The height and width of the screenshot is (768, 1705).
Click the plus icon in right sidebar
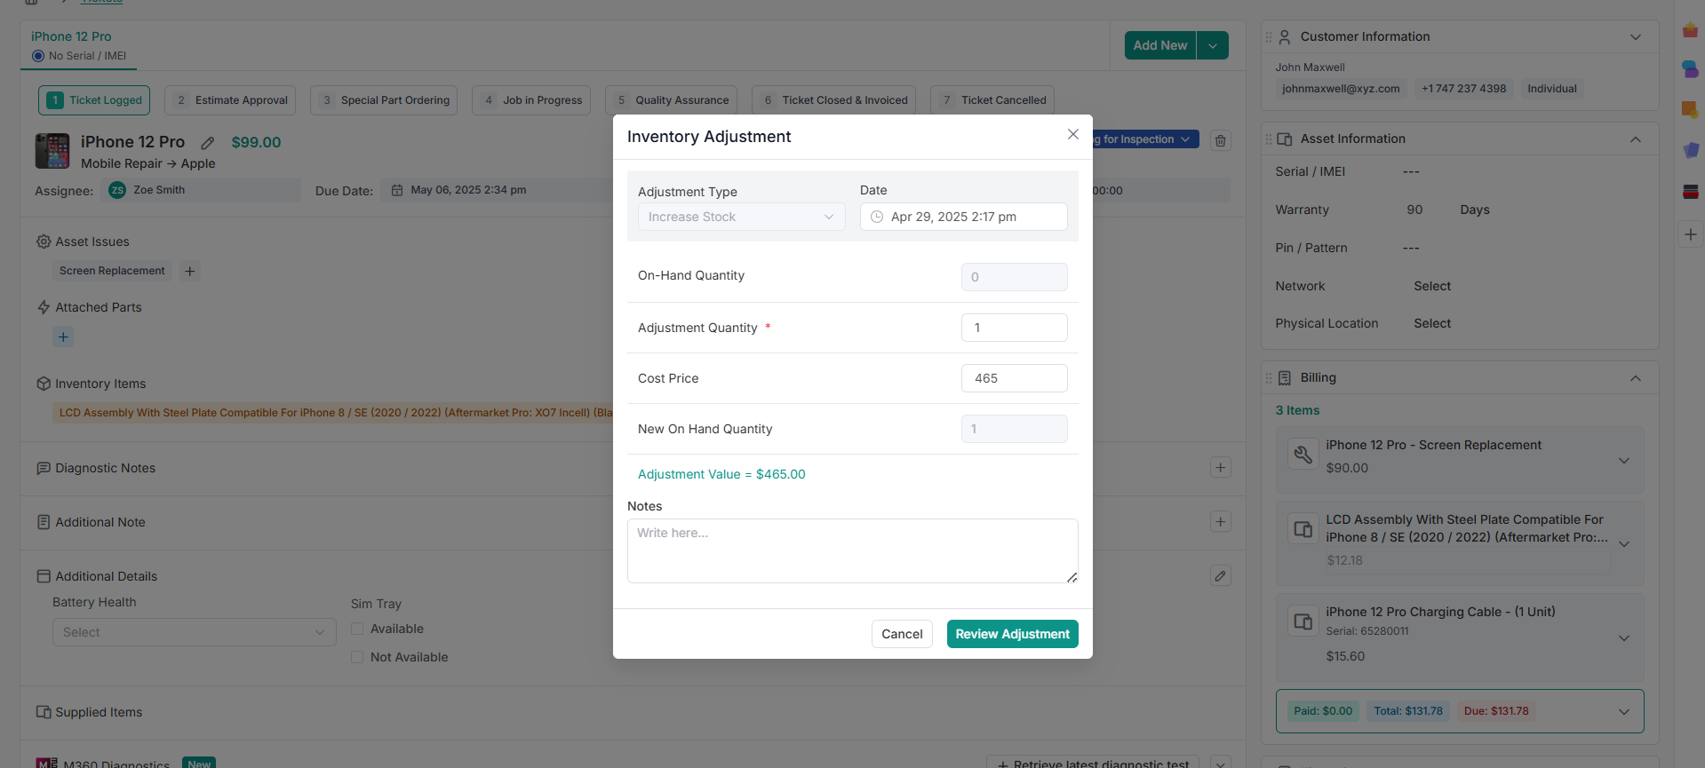click(x=1690, y=234)
